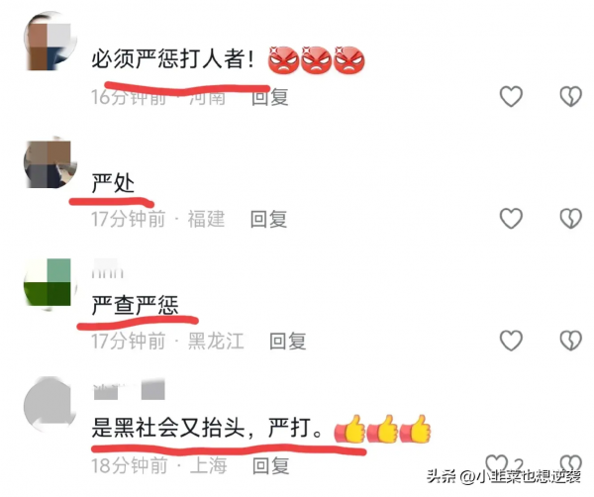
Task: Like the 是黑社会又抬头 comment
Action: [497, 463]
